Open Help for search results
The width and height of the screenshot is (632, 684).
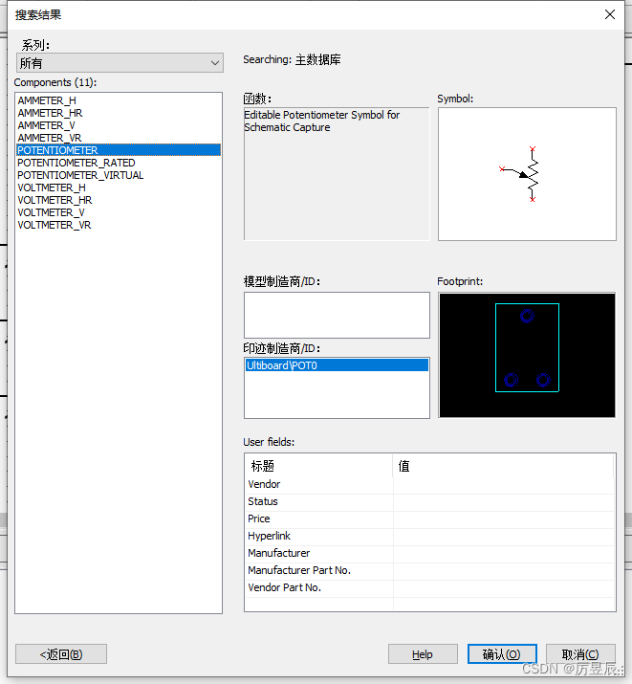click(x=423, y=654)
